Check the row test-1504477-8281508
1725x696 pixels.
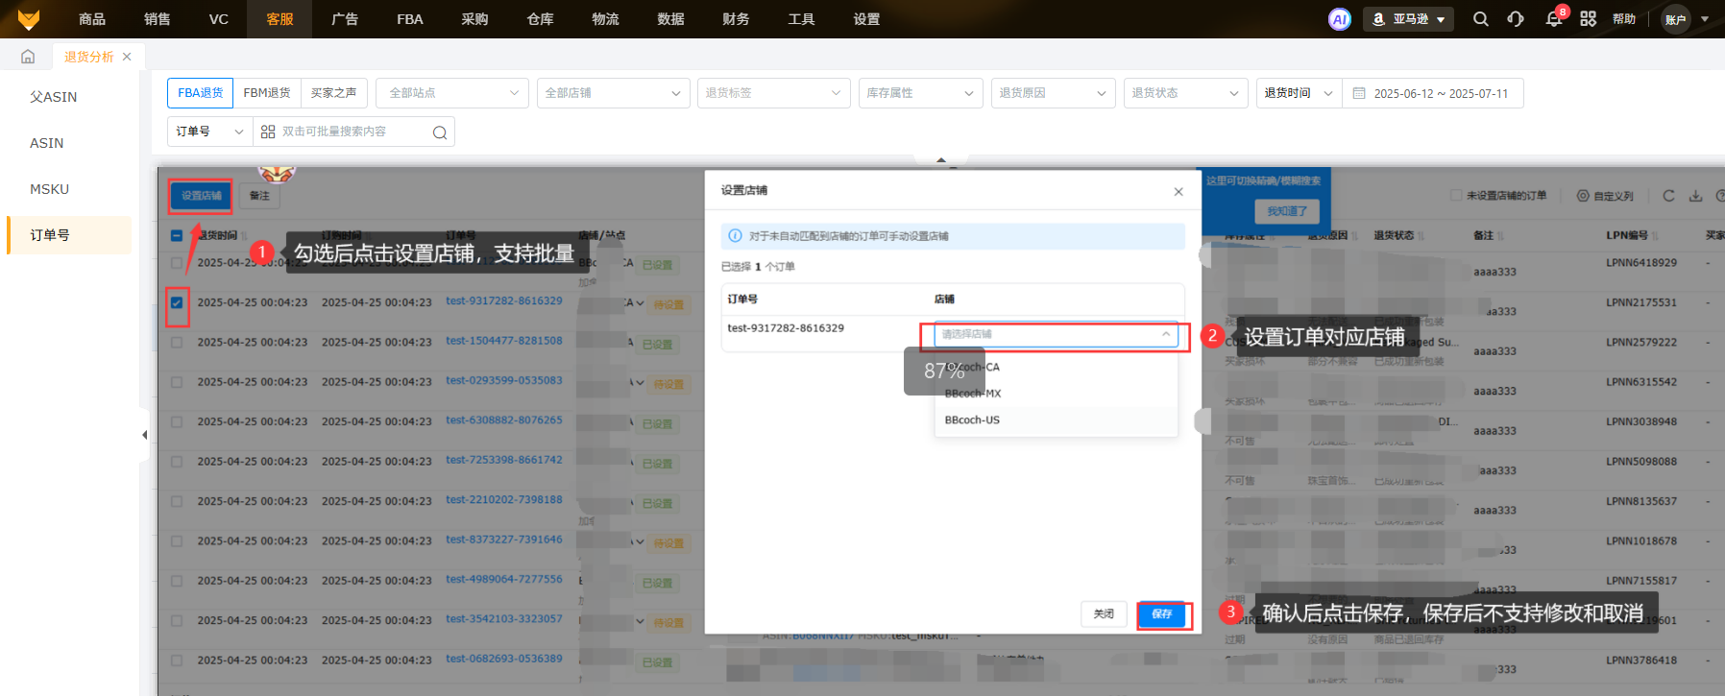pyautogui.click(x=177, y=343)
